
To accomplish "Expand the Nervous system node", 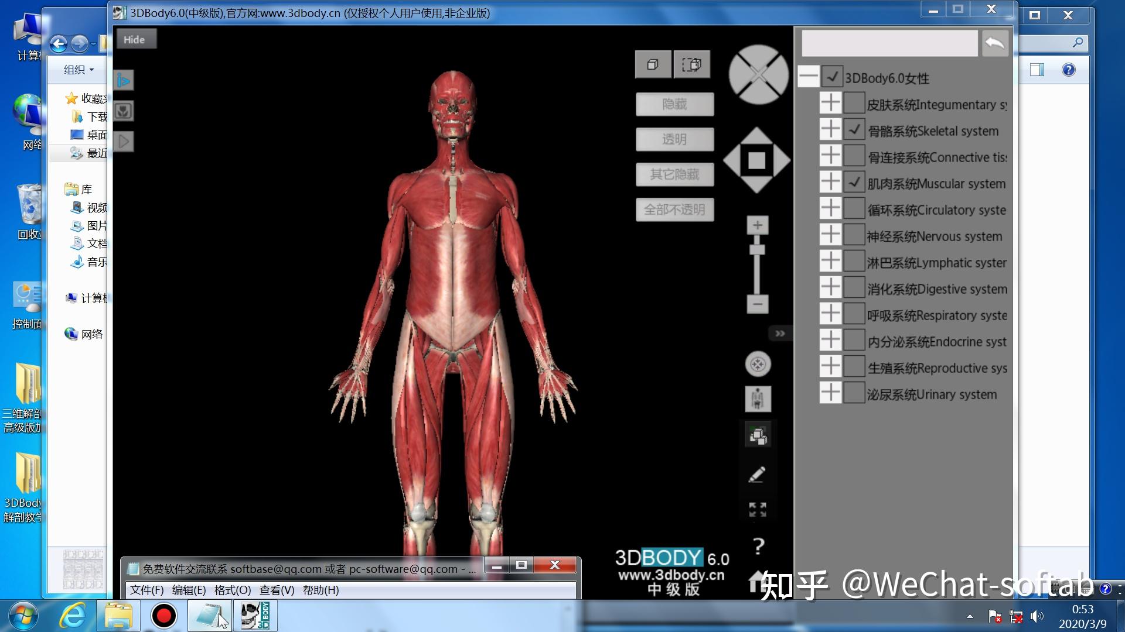I will coord(830,235).
